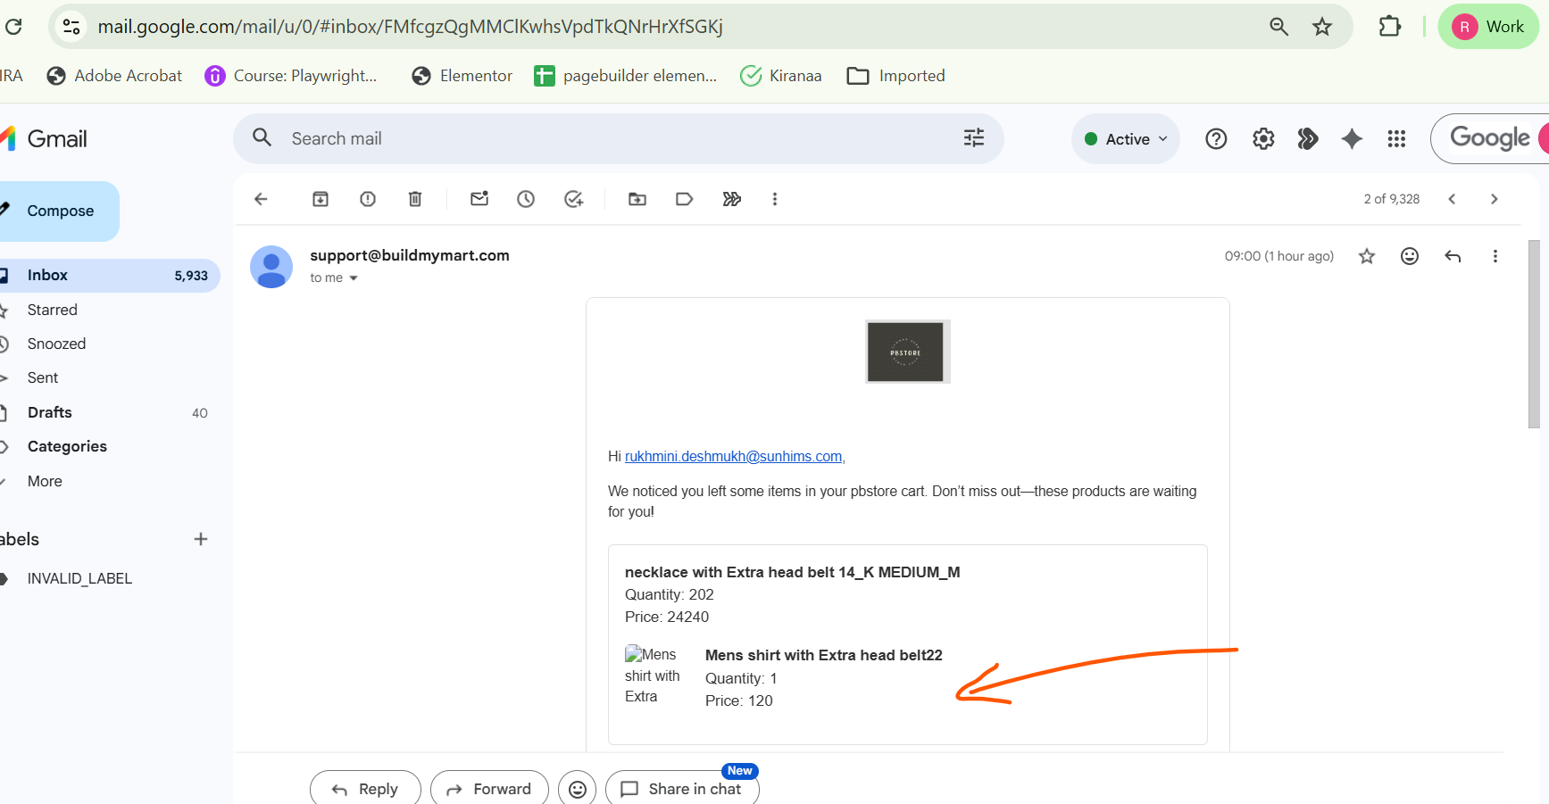Open browser extensions puzzle icon
Screen dimensions: 1549x804
1389,27
